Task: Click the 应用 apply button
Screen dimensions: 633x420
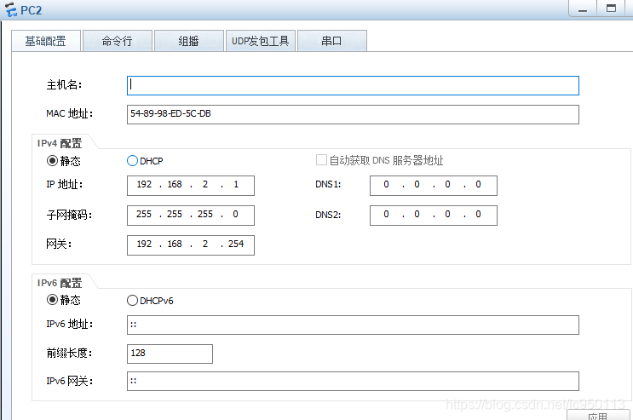Action: pos(598,415)
